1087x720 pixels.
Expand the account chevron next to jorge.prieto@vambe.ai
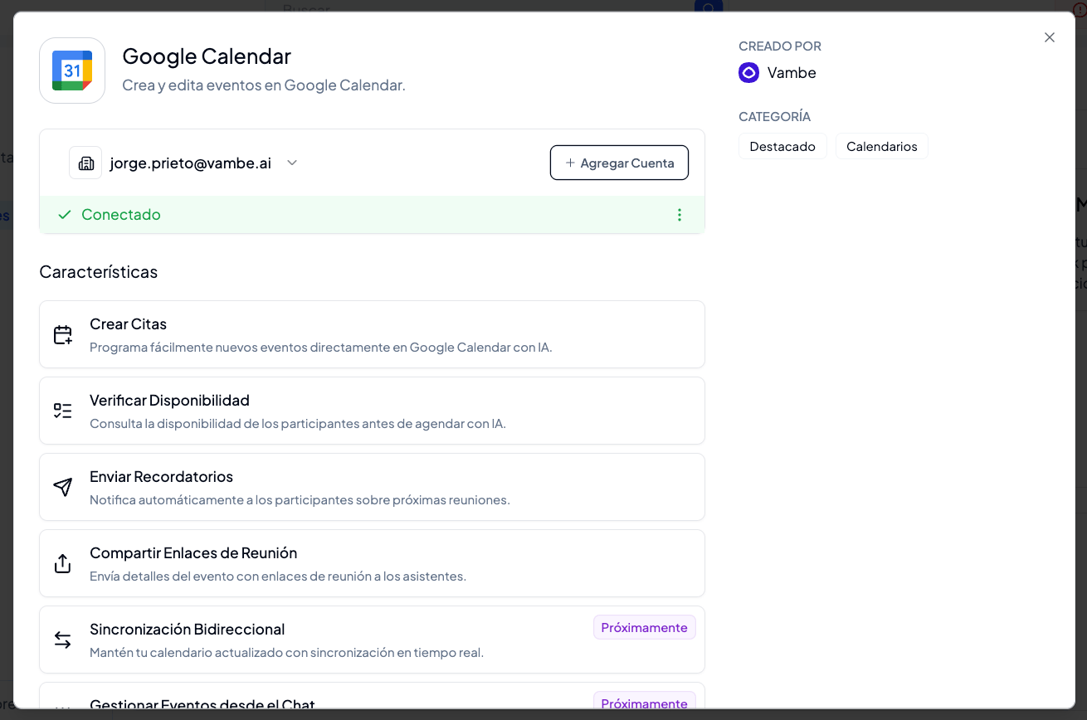click(x=292, y=163)
